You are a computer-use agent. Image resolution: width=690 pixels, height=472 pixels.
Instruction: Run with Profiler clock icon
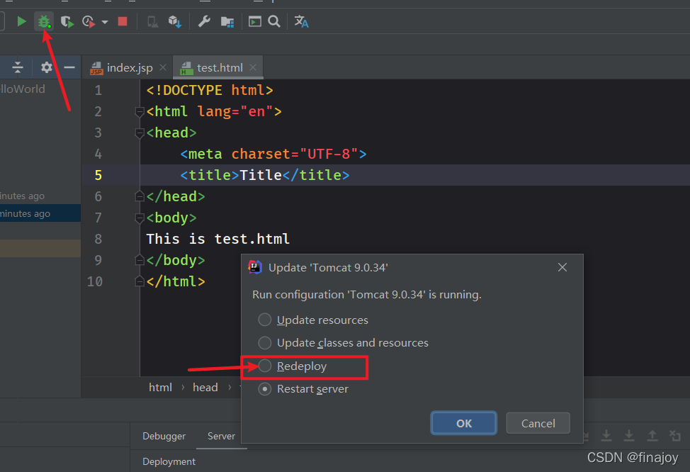point(89,21)
